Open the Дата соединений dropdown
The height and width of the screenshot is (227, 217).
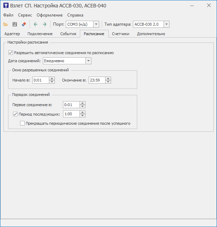click(x=88, y=61)
